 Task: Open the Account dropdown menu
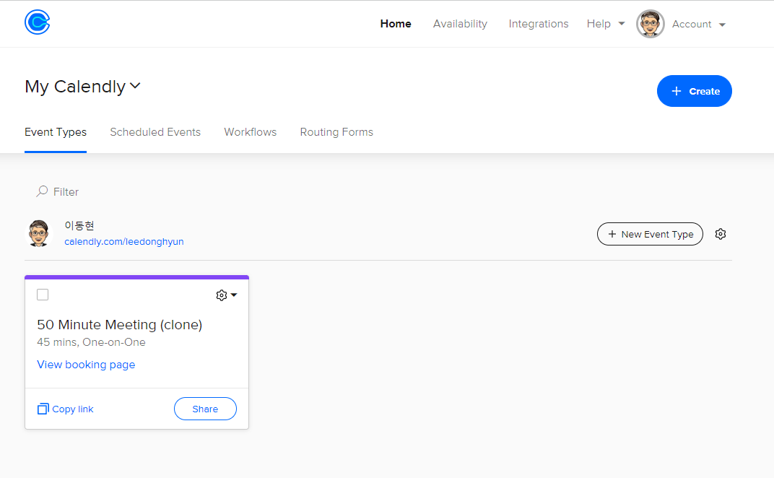tap(698, 25)
